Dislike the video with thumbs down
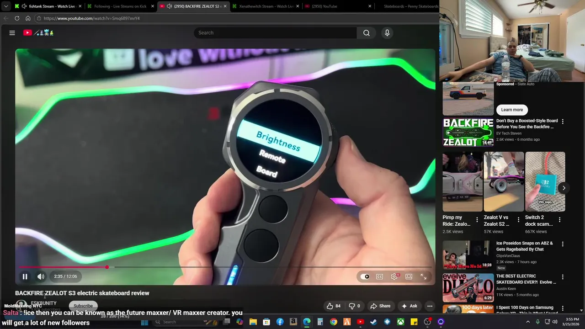585x329 pixels. coord(355,306)
